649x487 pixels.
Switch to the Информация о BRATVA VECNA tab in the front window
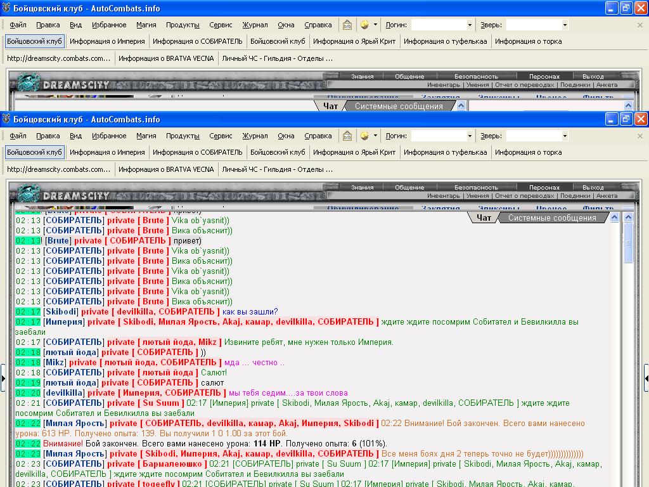coord(166,169)
